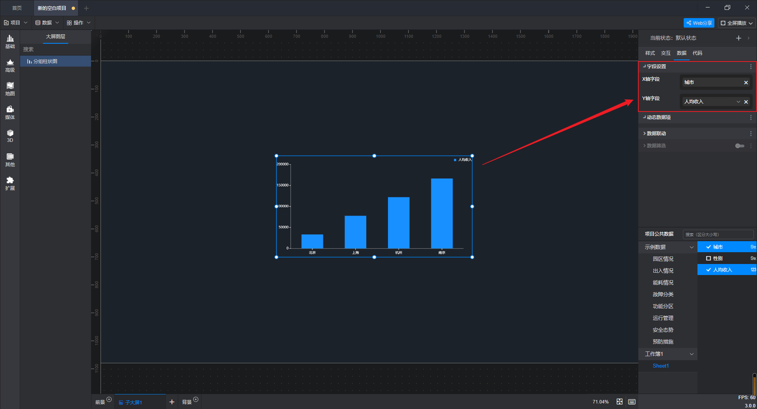
Task: Open more options for 动态数据项 section
Action: pos(751,117)
